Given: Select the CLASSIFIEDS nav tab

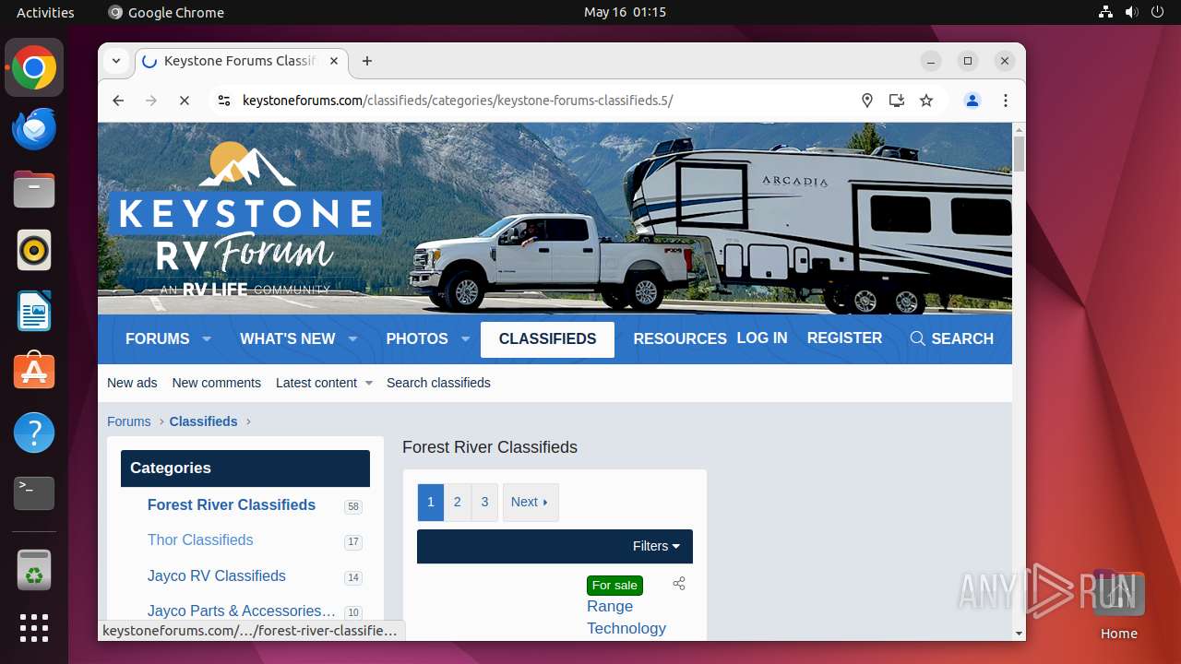Looking at the screenshot, I should (547, 339).
